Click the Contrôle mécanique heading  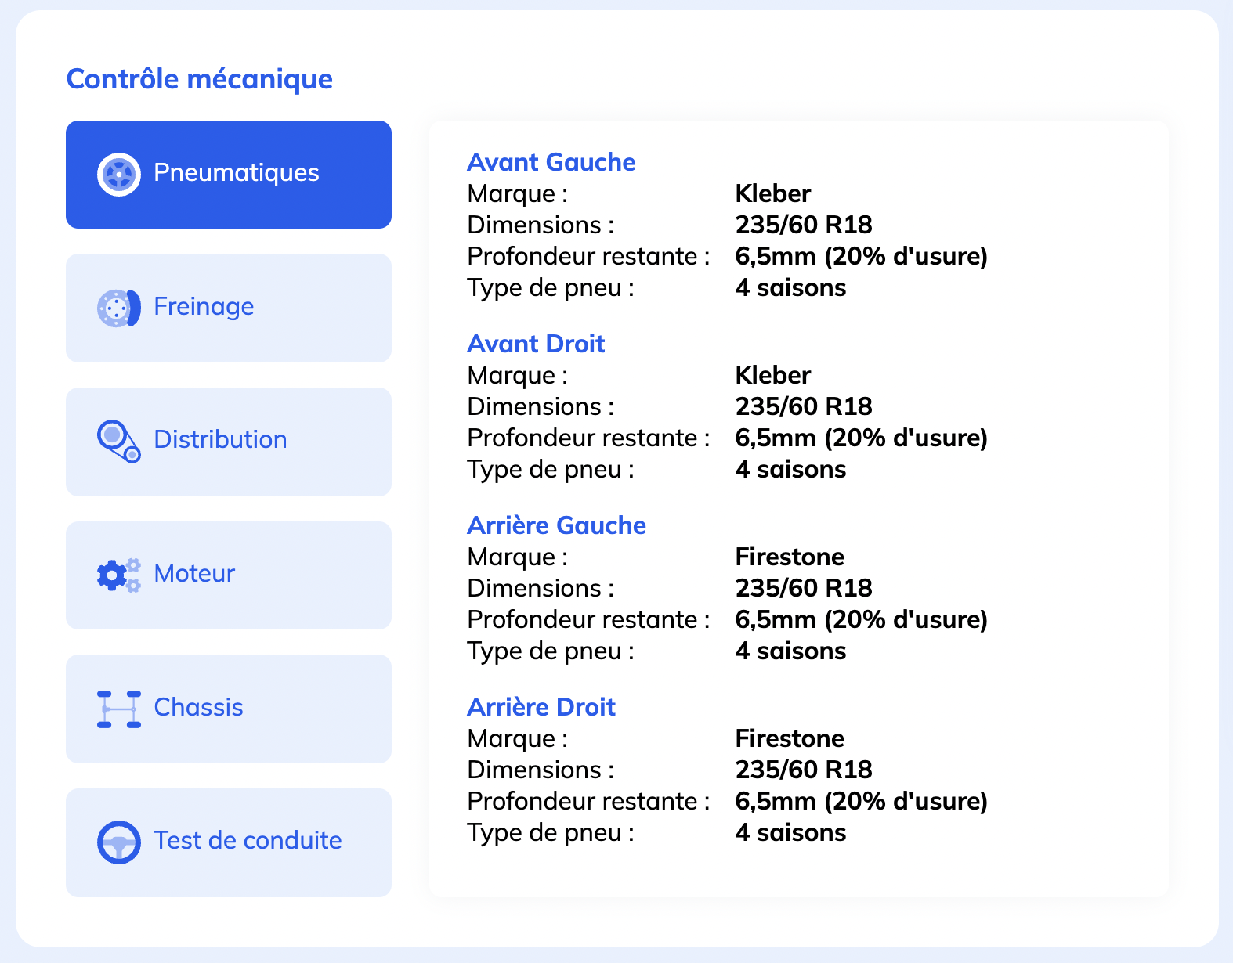200,79
